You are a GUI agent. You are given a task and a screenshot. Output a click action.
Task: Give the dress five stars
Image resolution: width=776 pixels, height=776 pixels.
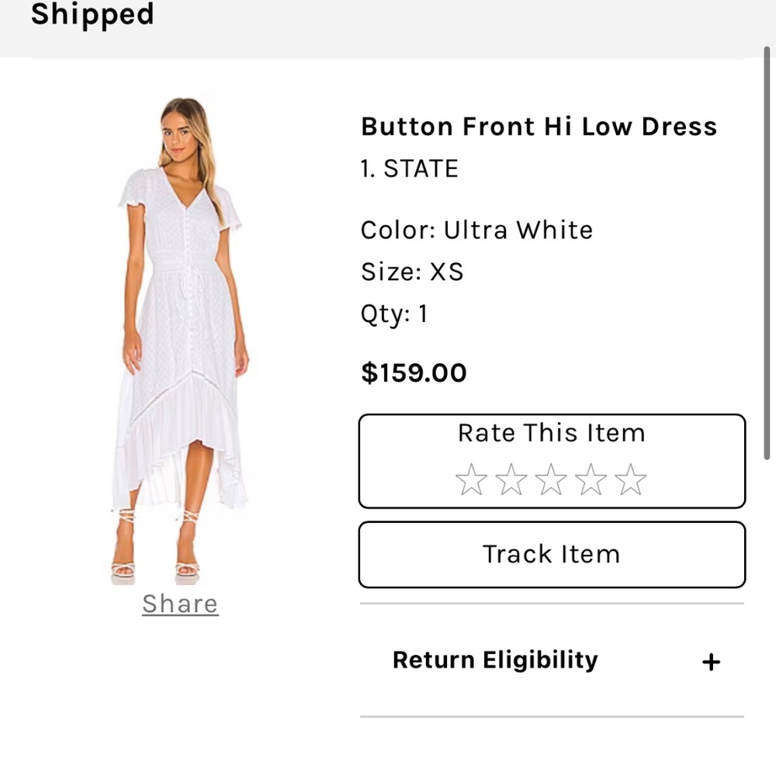[x=629, y=479]
